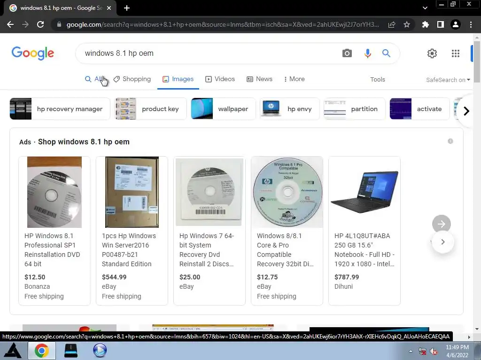This screenshot has height=360, width=481.
Task: Open the taskbar start logo
Action: pyautogui.click(x=13, y=351)
